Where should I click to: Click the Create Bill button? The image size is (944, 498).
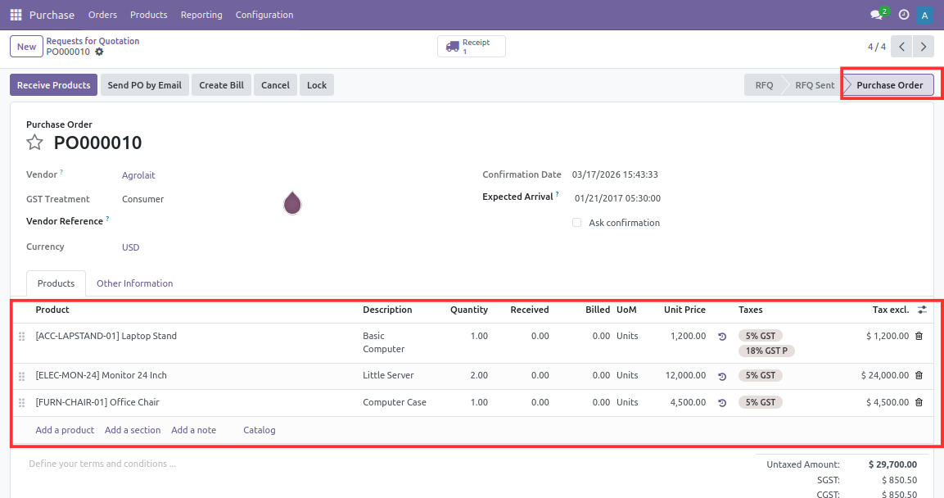pyautogui.click(x=222, y=85)
